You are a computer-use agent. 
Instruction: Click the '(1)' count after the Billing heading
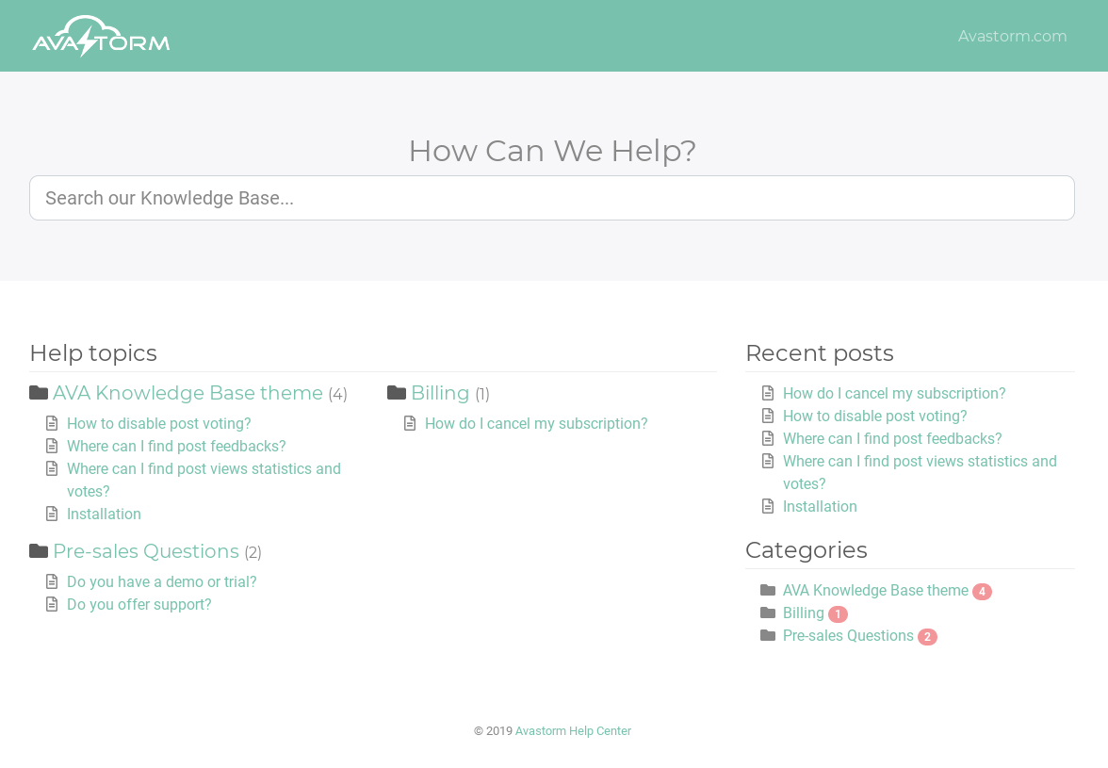coord(482,394)
